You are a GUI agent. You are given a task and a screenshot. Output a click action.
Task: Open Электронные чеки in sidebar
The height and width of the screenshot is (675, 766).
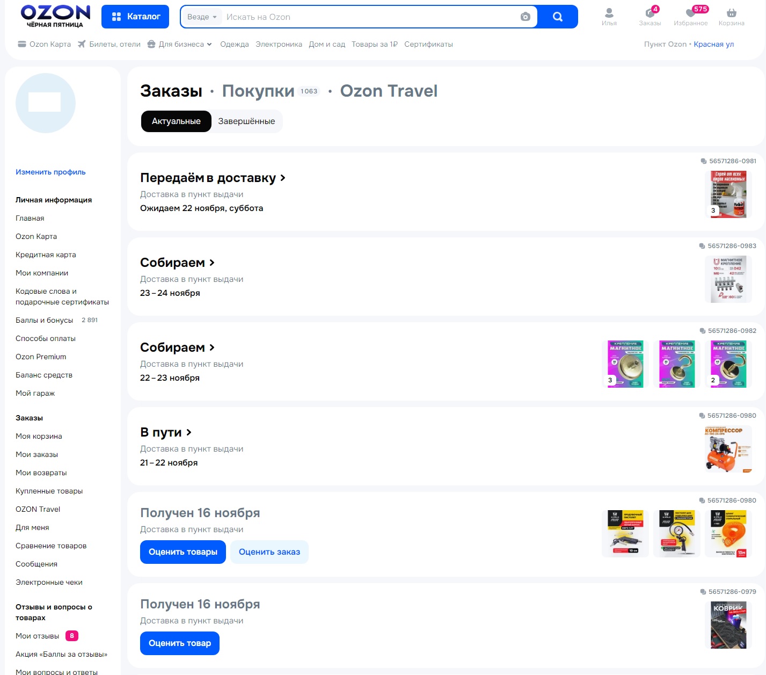(x=49, y=582)
